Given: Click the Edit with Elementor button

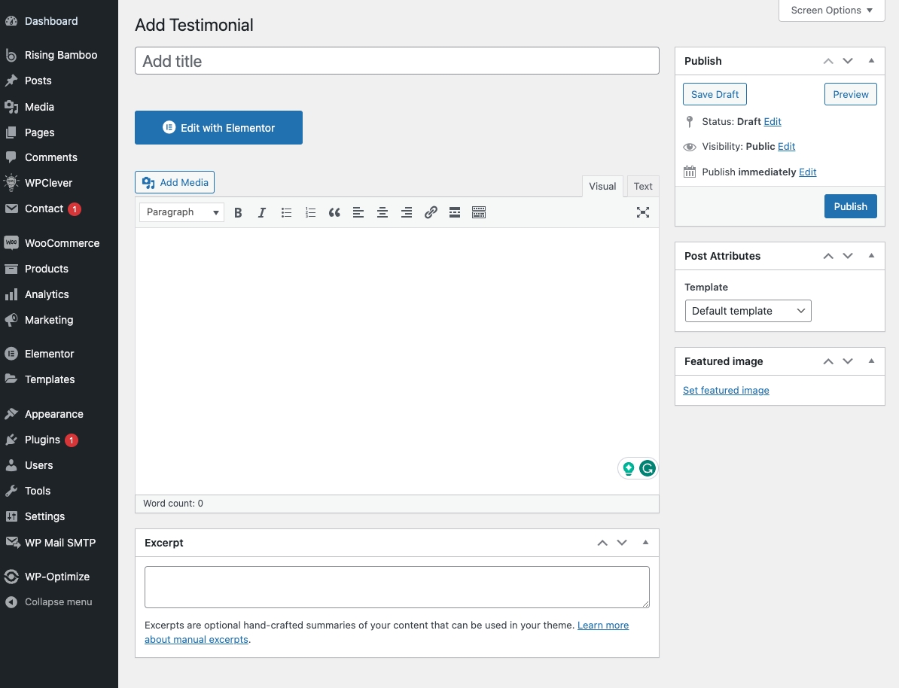Looking at the screenshot, I should pos(218,128).
